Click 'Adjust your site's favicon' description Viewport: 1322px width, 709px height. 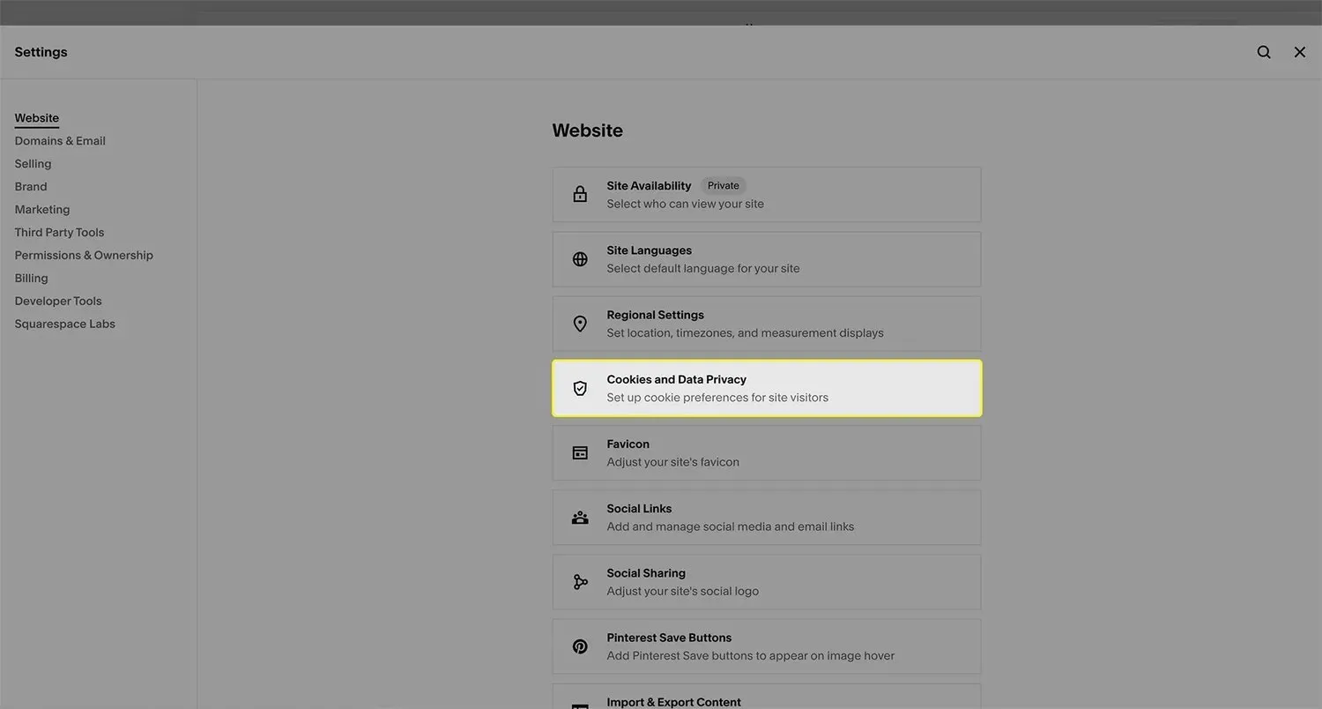pos(673,462)
